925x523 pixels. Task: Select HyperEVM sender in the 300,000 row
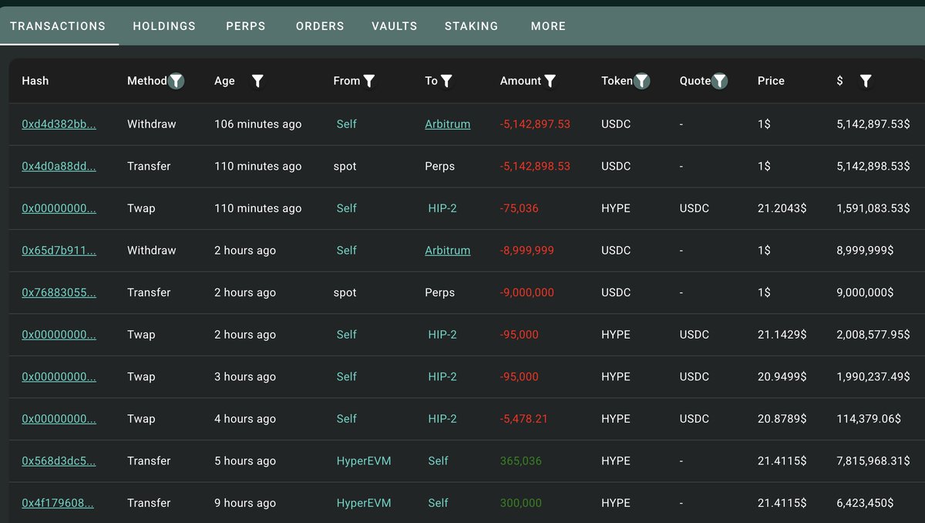[364, 503]
